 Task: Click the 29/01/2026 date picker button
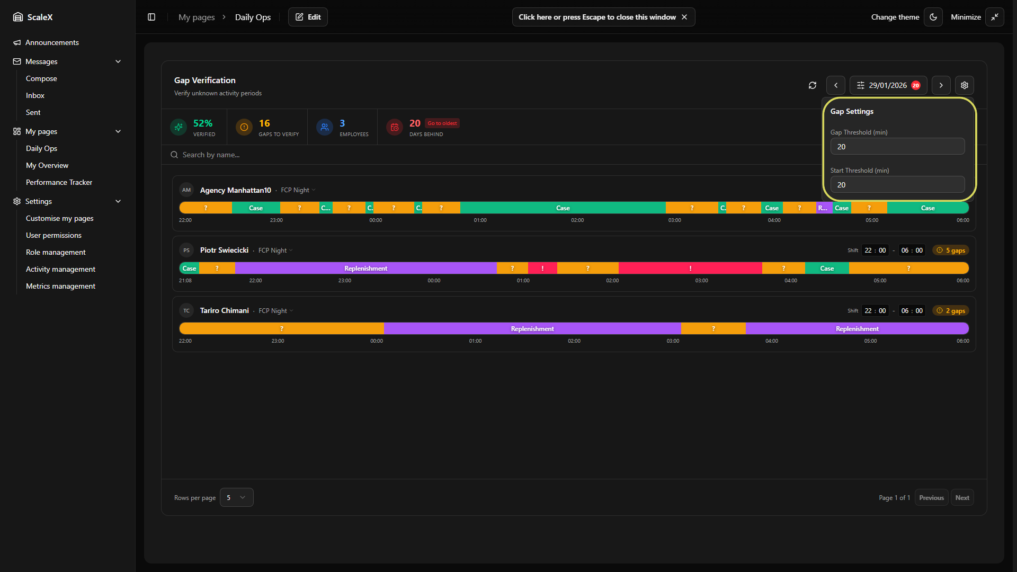pos(888,85)
